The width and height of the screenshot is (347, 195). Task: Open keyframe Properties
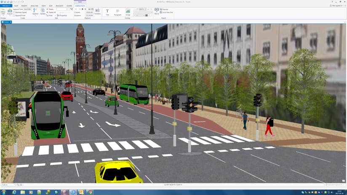62,16
